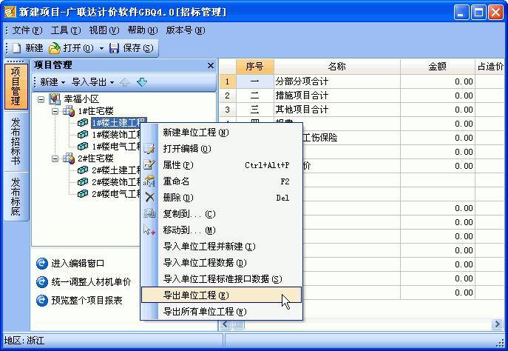Open the 导入导出 dropdown

tap(92, 82)
